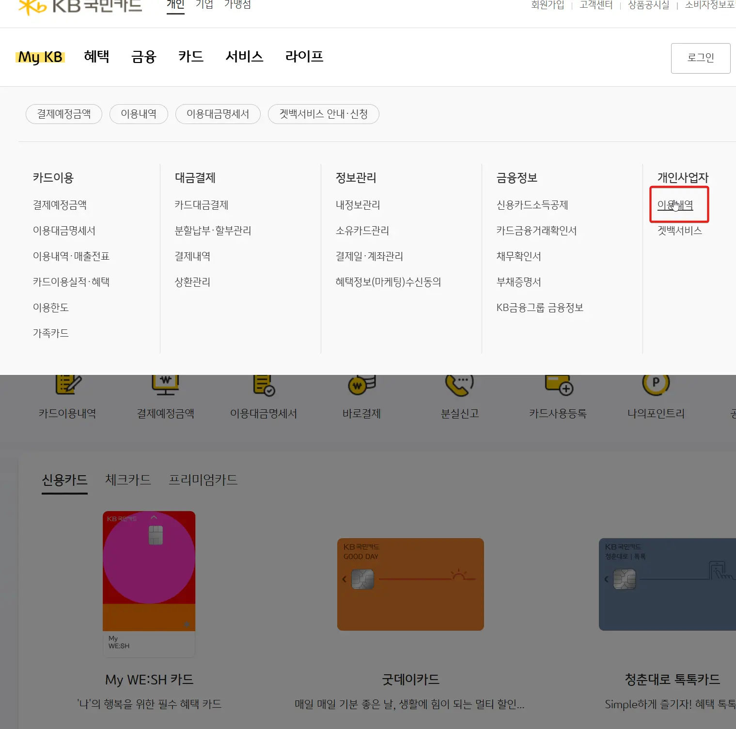Open the 서비스 main menu
This screenshot has height=729, width=736.
tap(245, 56)
